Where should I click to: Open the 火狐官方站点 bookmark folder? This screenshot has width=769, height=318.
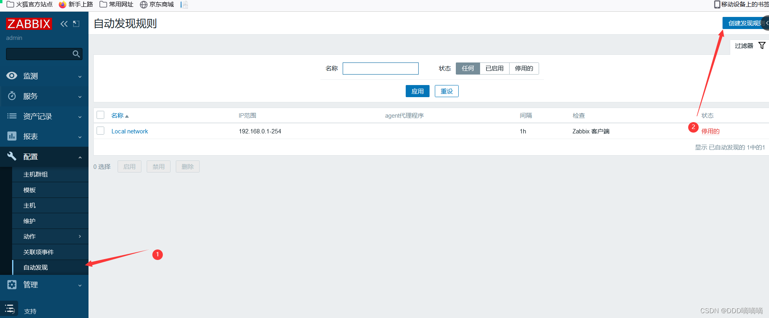(29, 4)
